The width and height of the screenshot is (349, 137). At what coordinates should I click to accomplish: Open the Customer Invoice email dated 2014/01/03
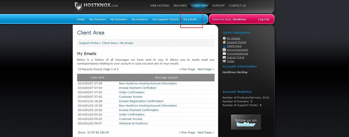pos(130,119)
